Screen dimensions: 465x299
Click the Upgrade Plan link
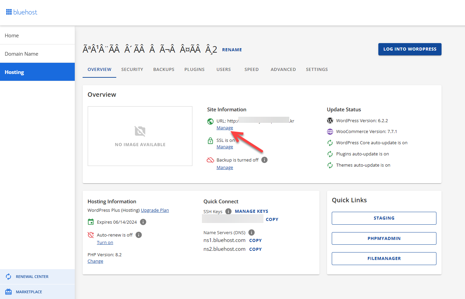[x=155, y=210]
